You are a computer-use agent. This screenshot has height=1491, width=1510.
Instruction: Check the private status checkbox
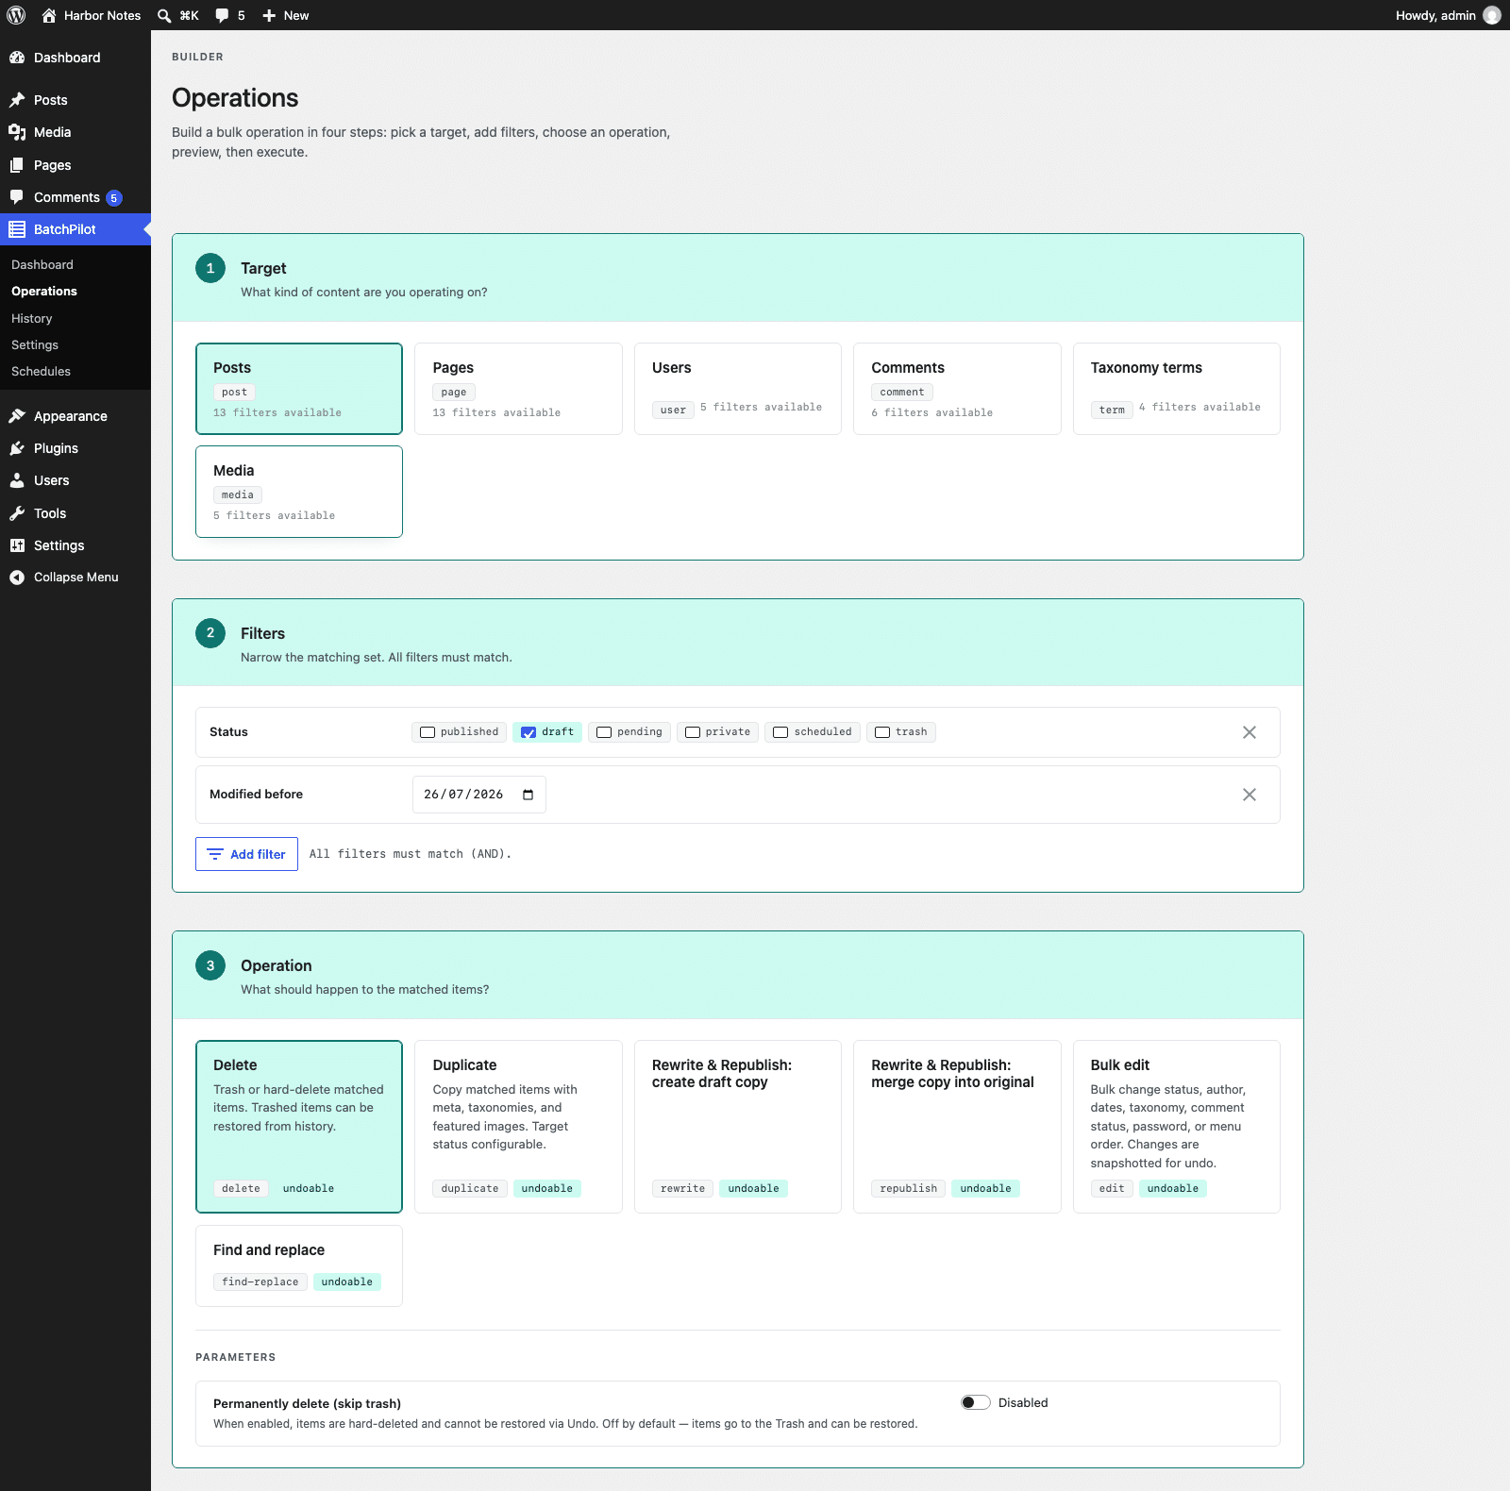click(693, 732)
